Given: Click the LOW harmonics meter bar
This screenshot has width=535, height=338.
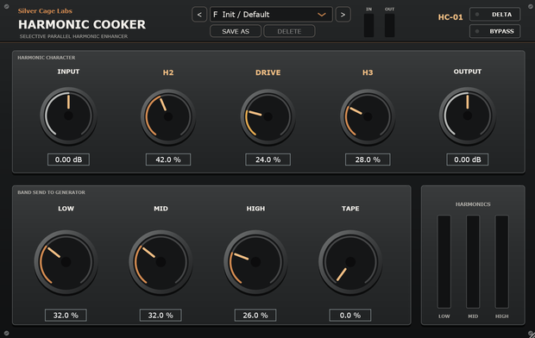Looking at the screenshot, I should point(444,261).
